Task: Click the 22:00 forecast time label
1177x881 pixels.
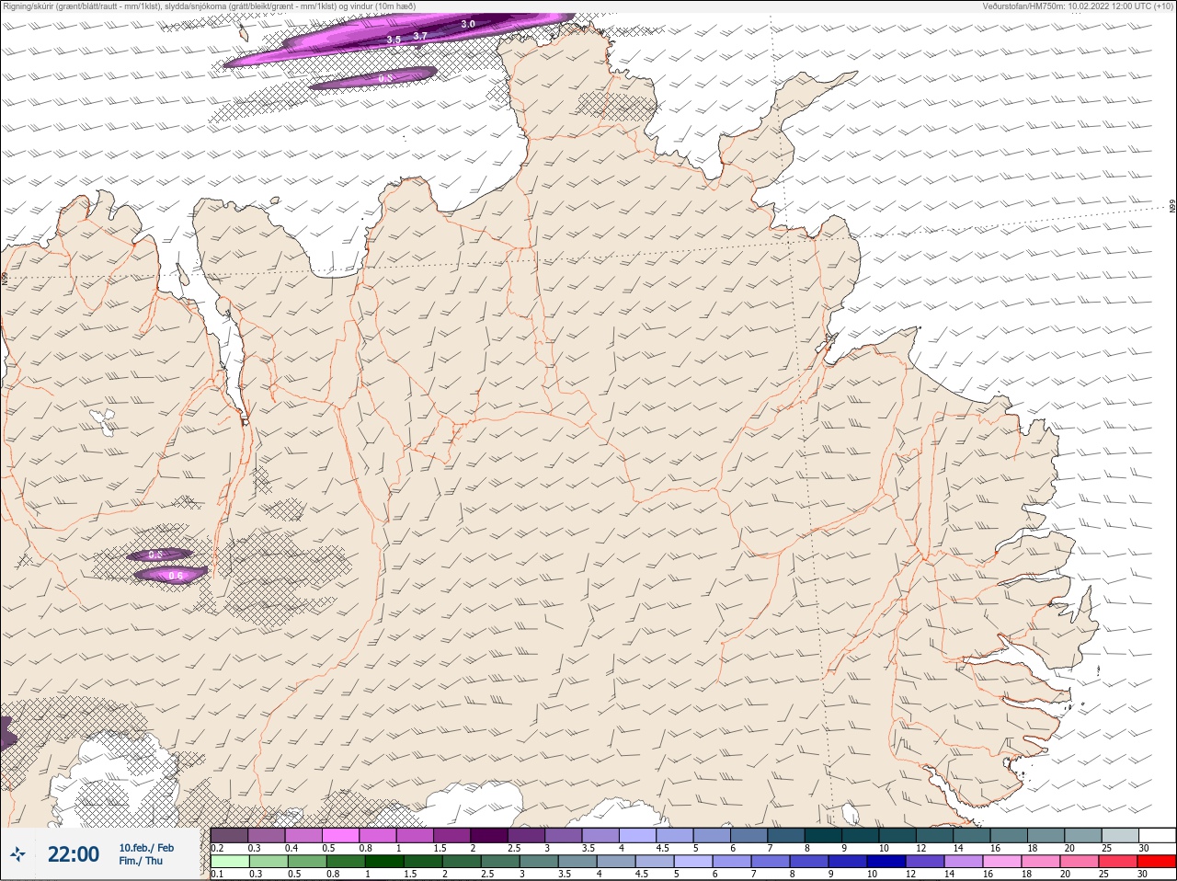Action: 74,854
